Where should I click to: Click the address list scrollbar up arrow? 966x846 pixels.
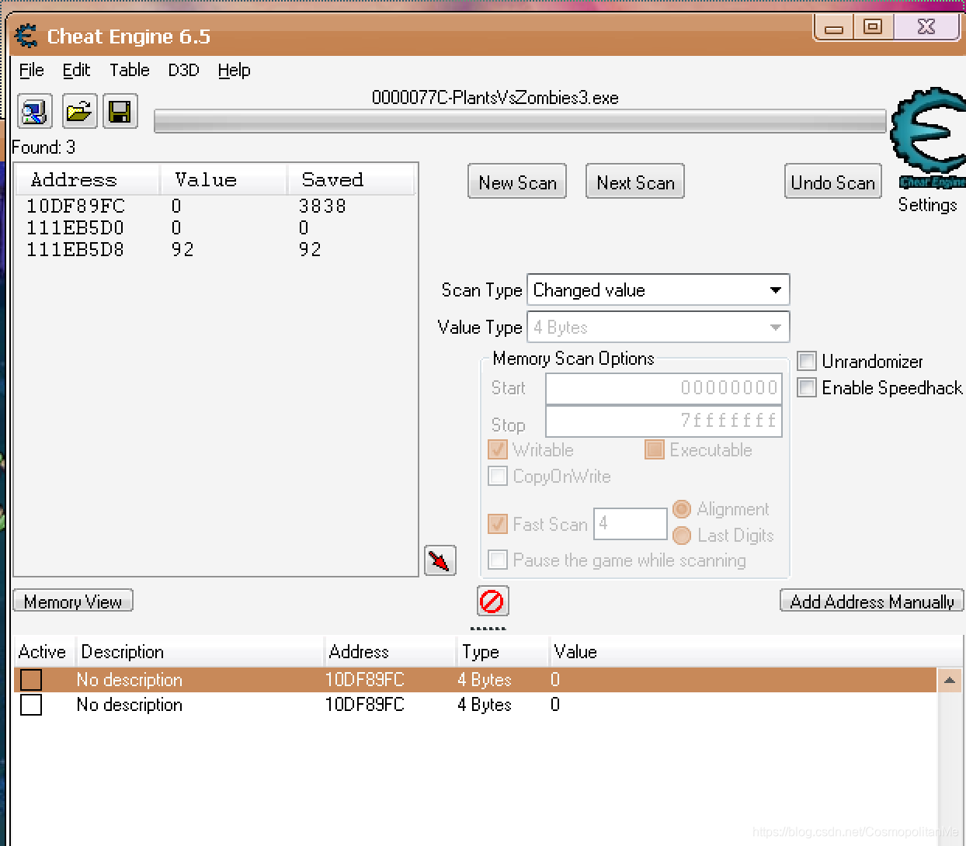(x=949, y=681)
